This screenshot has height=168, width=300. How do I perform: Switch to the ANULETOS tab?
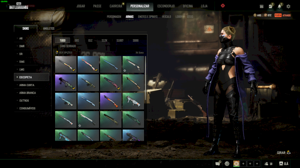pos(49,28)
